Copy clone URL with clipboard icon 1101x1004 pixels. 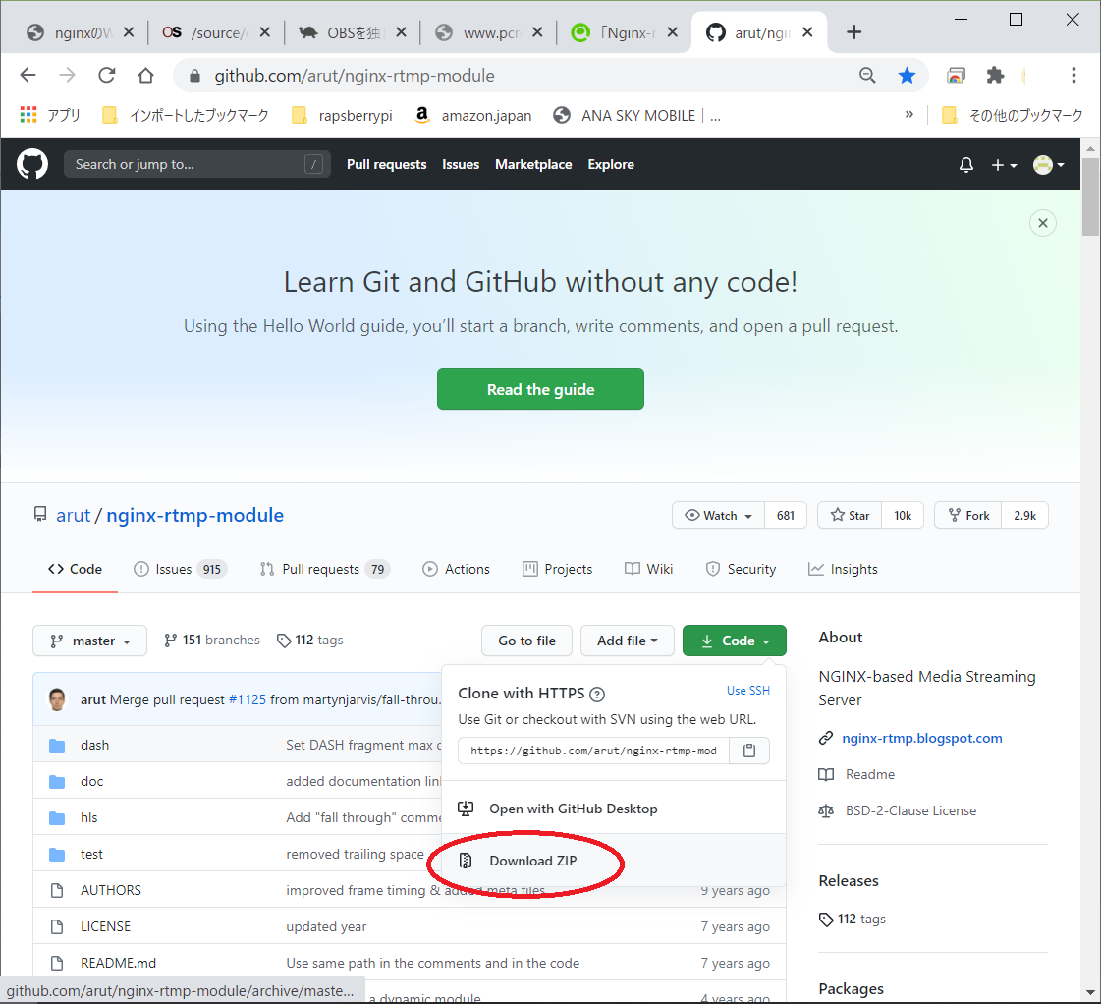[x=749, y=751]
